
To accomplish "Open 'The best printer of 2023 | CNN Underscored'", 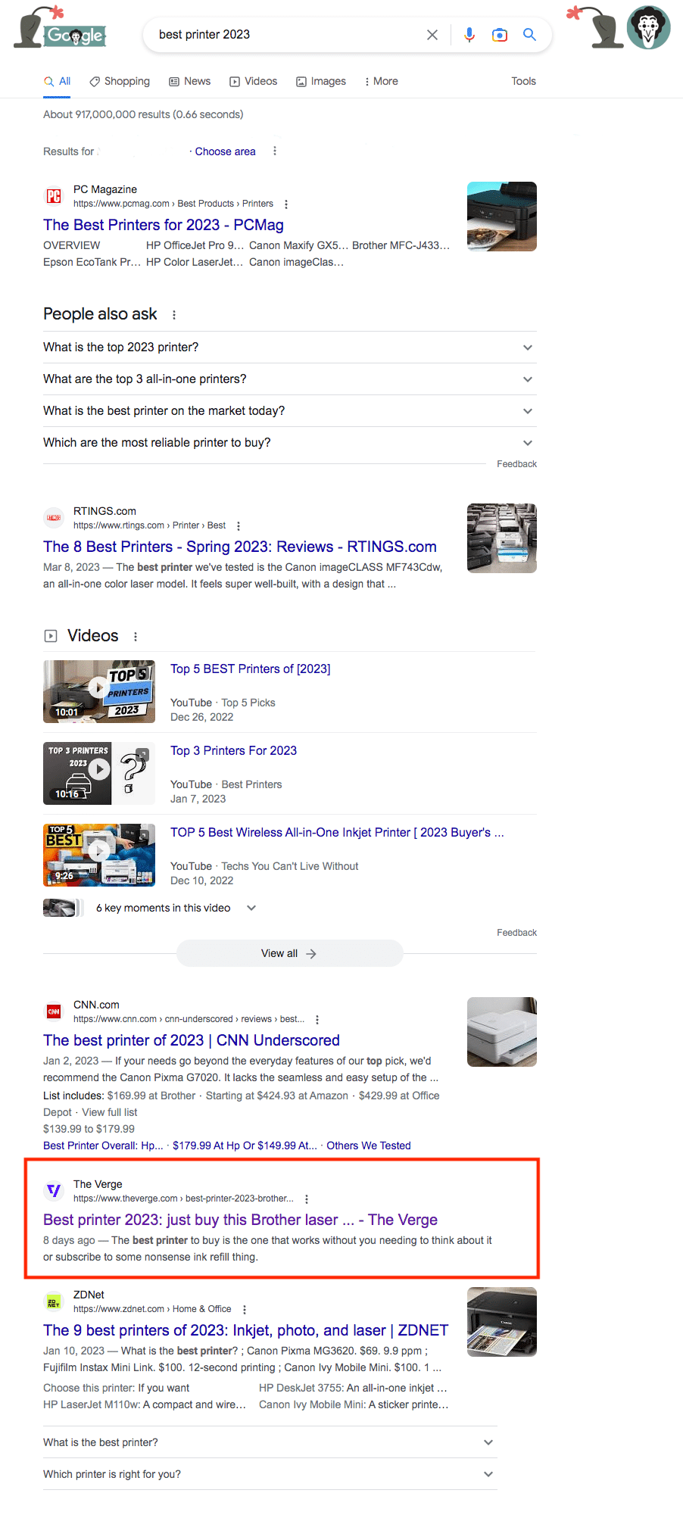I will (x=192, y=1040).
